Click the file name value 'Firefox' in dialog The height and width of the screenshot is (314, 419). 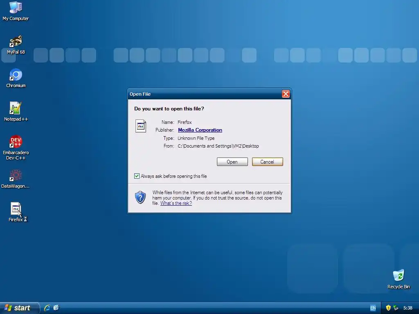[185, 122]
